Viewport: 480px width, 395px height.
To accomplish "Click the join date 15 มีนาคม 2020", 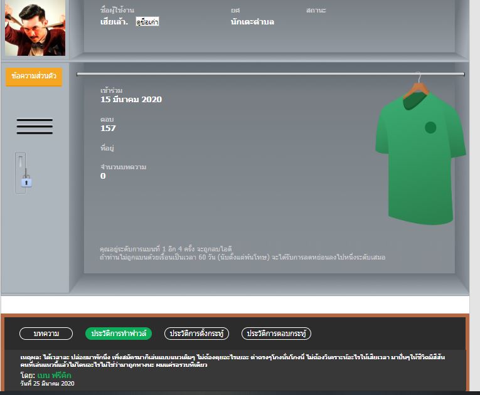I will pyautogui.click(x=131, y=100).
